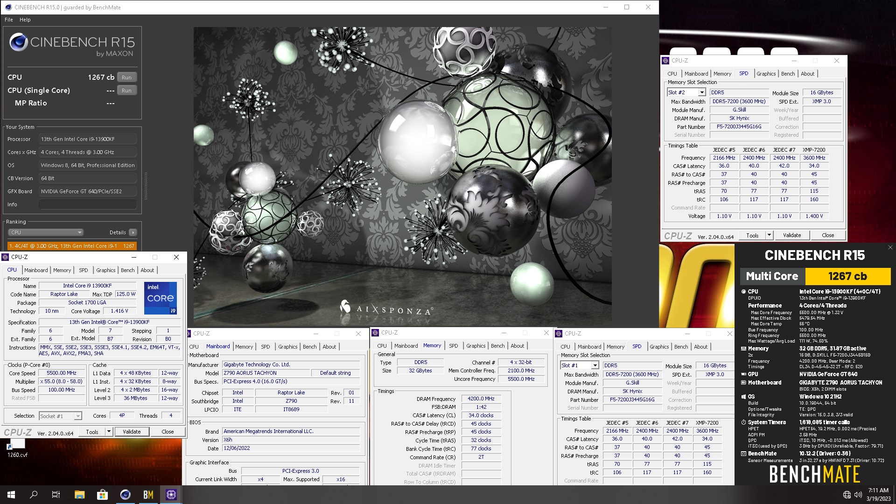Click the Cinebench render image
The image size is (896, 504).
pyautogui.click(x=402, y=177)
